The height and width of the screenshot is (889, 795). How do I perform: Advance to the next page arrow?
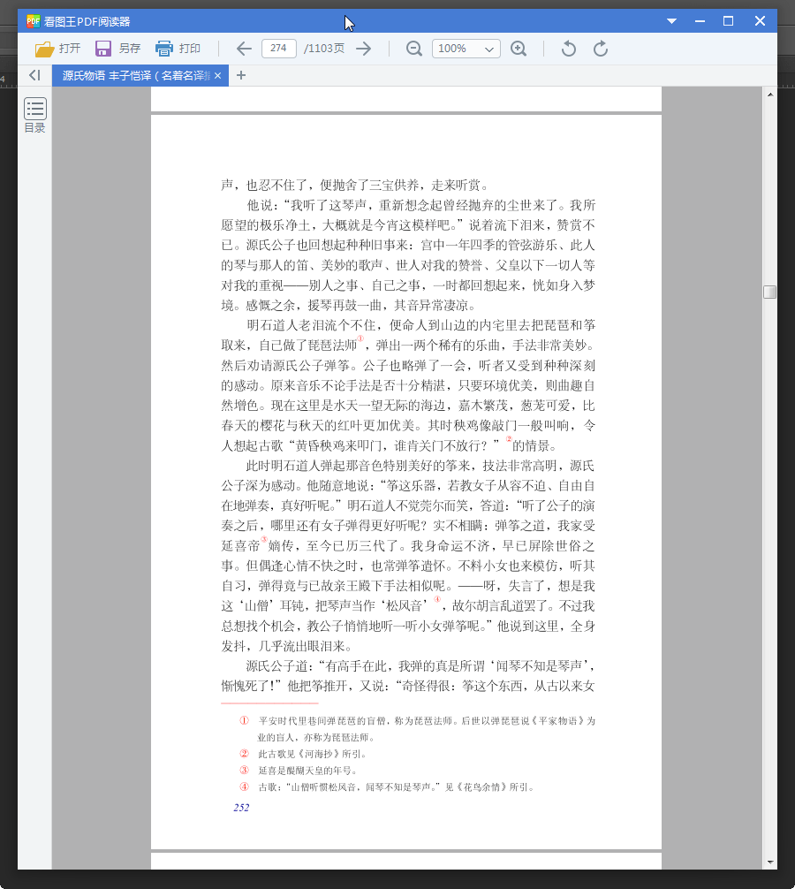click(363, 49)
